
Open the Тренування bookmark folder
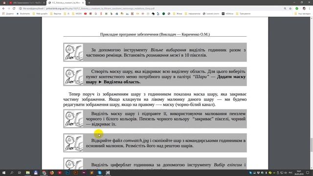243,14
